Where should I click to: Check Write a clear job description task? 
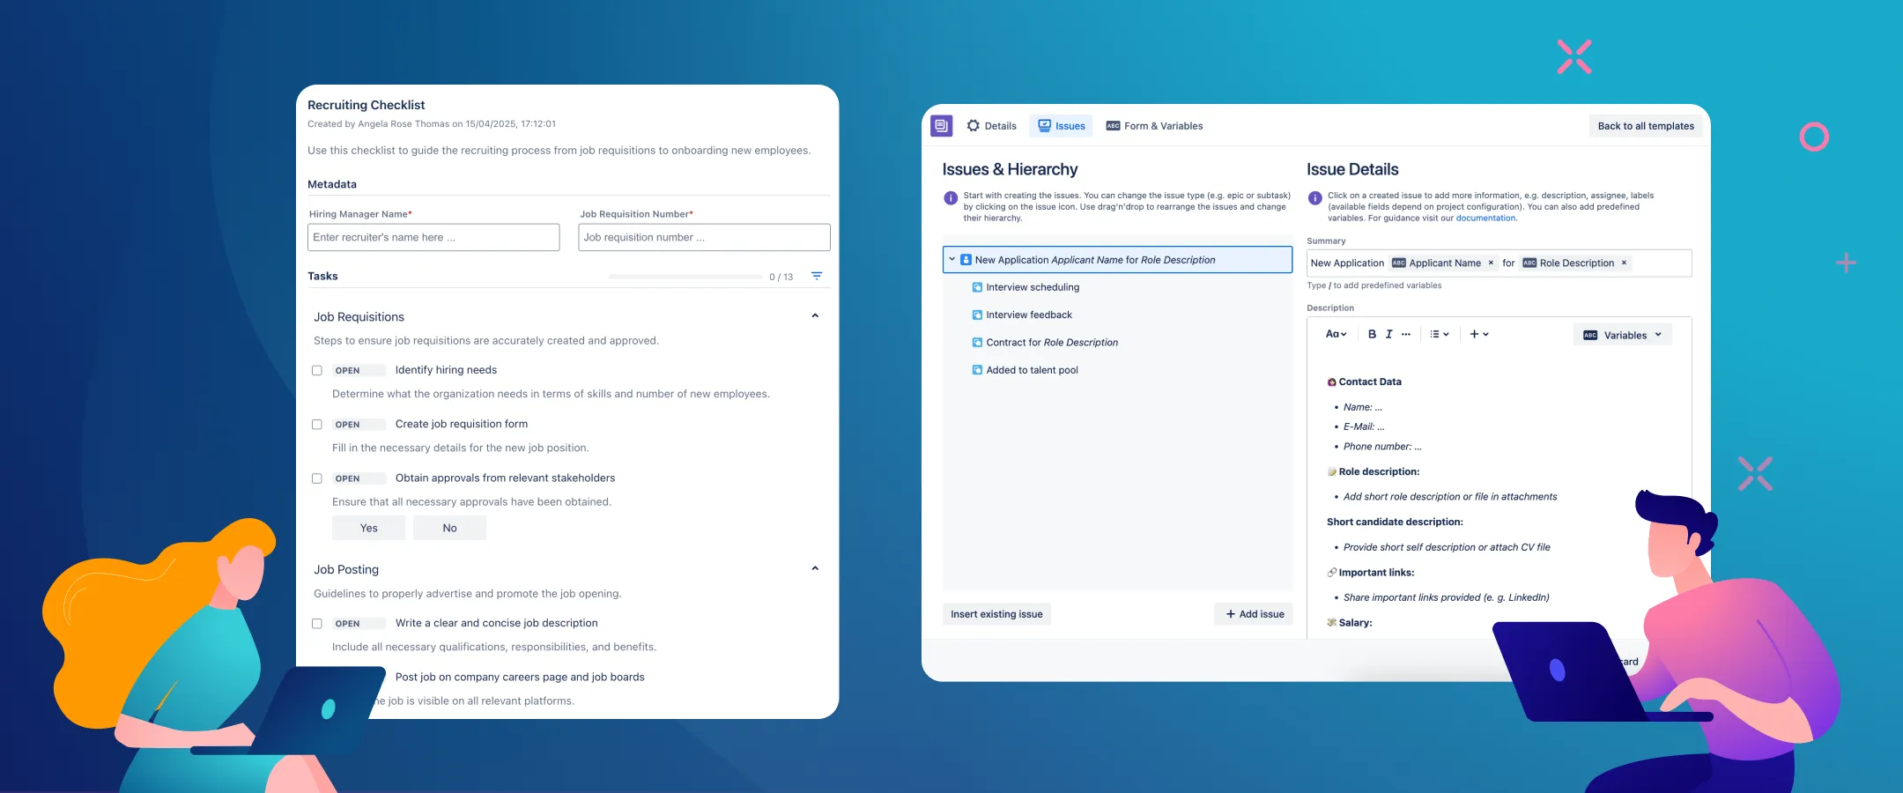pyautogui.click(x=317, y=624)
